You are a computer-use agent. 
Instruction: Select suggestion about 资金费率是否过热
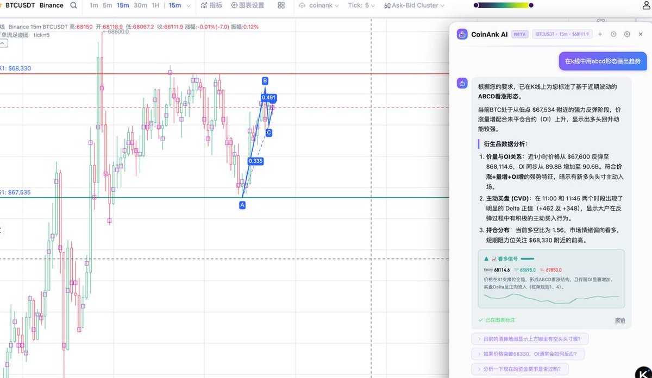[x=520, y=369]
